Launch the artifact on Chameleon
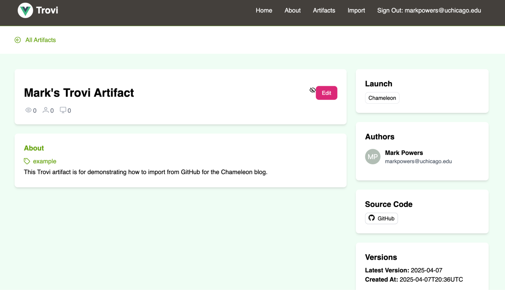 click(382, 98)
